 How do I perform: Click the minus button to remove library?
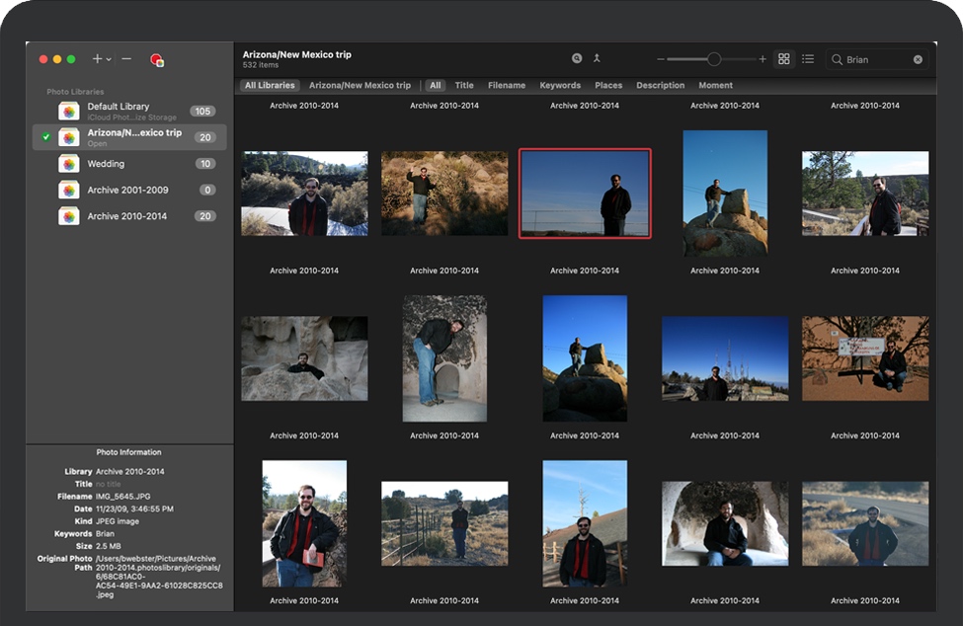pos(126,59)
